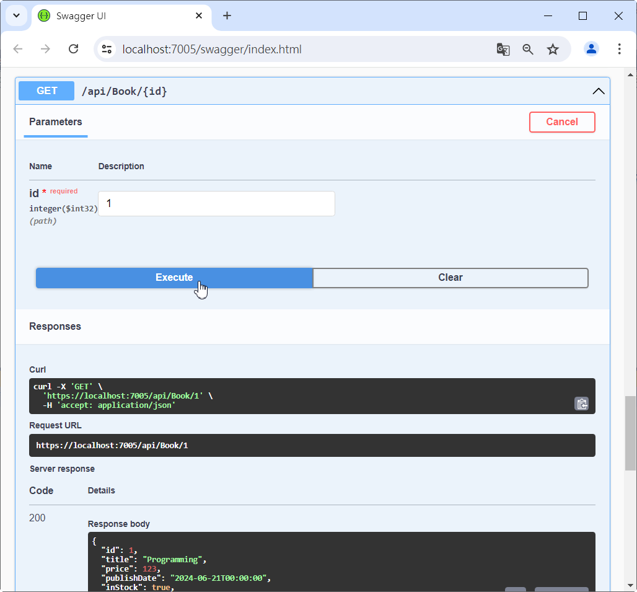
Task: Bookmark this page with the star
Action: (x=553, y=49)
